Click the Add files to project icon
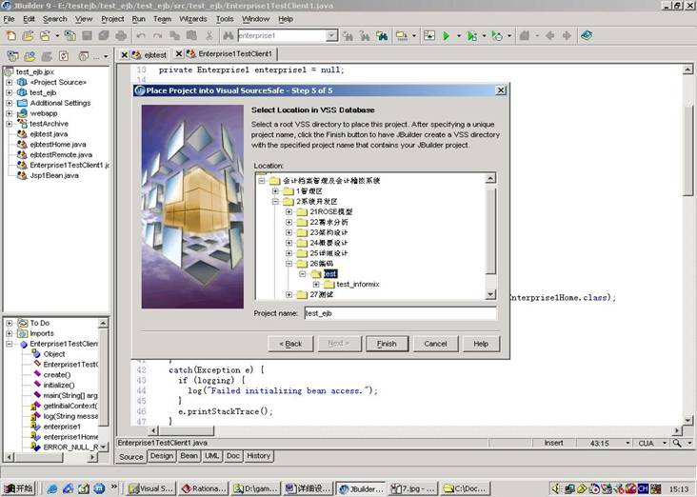This screenshot has width=697, height=497. [x=30, y=56]
